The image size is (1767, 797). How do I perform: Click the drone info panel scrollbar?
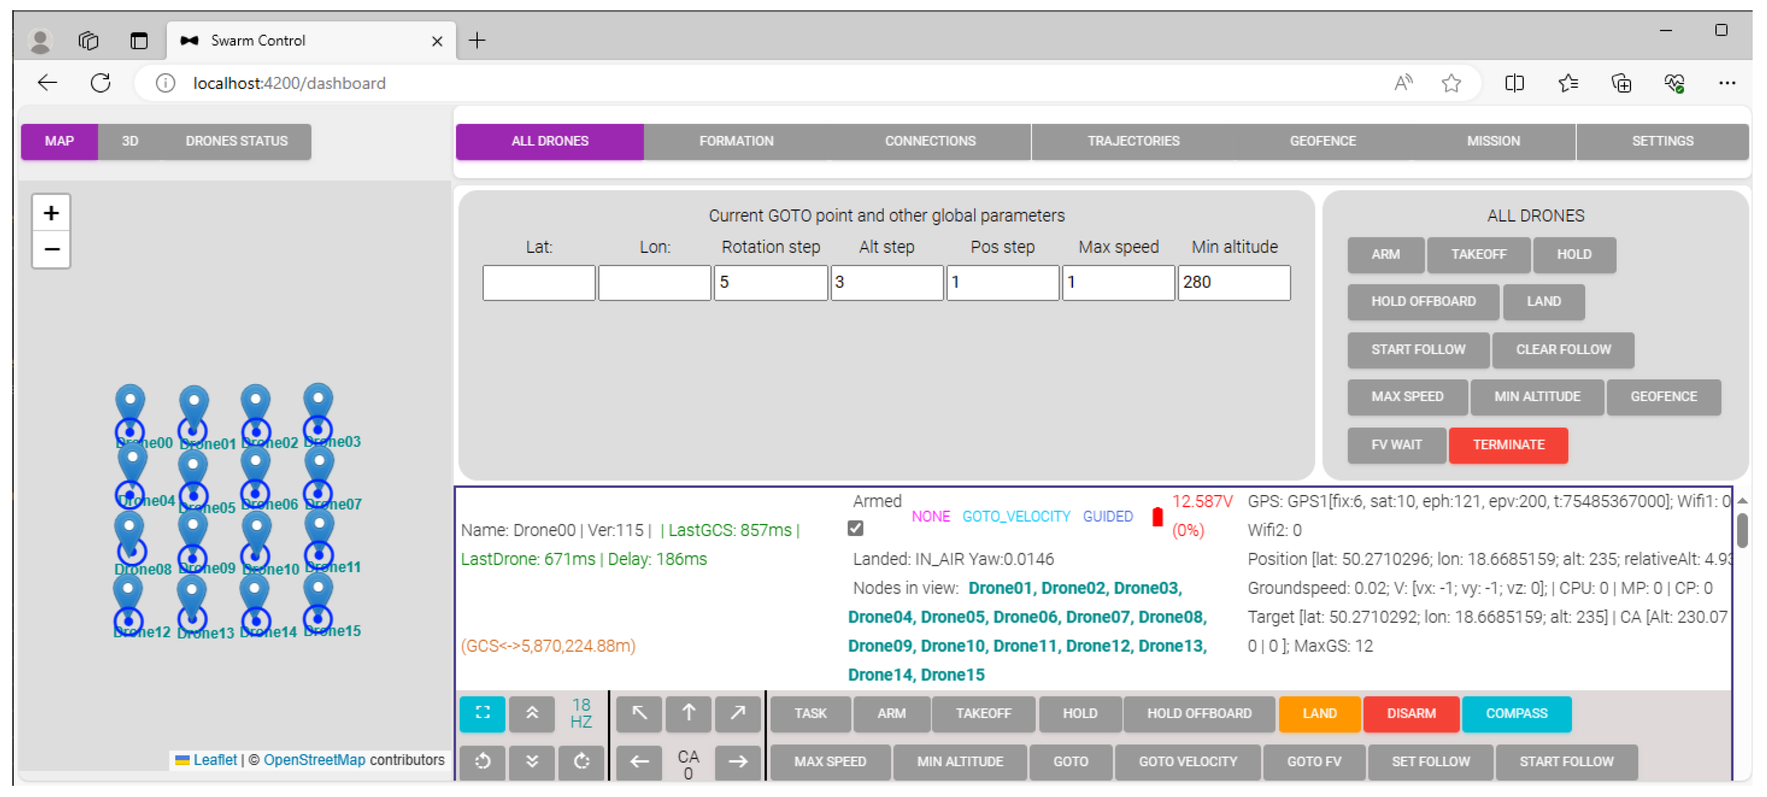click(x=1741, y=531)
